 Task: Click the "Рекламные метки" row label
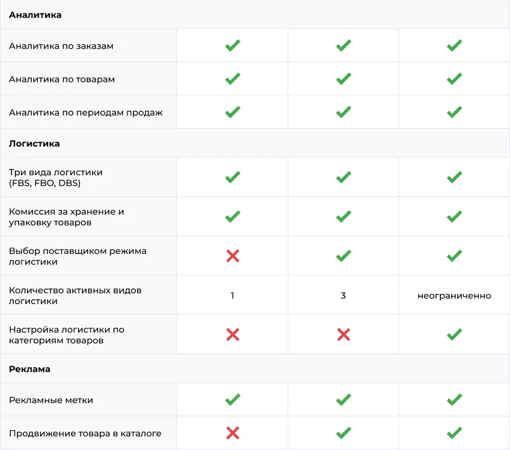(51, 400)
